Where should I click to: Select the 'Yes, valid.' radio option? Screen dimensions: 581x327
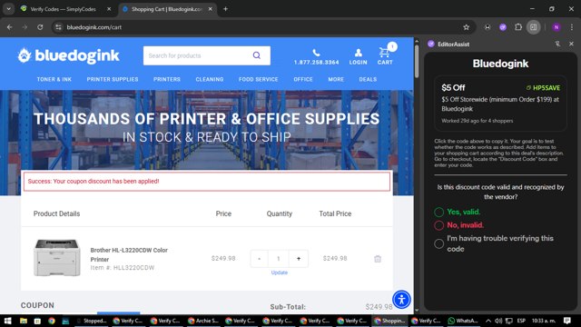point(439,212)
